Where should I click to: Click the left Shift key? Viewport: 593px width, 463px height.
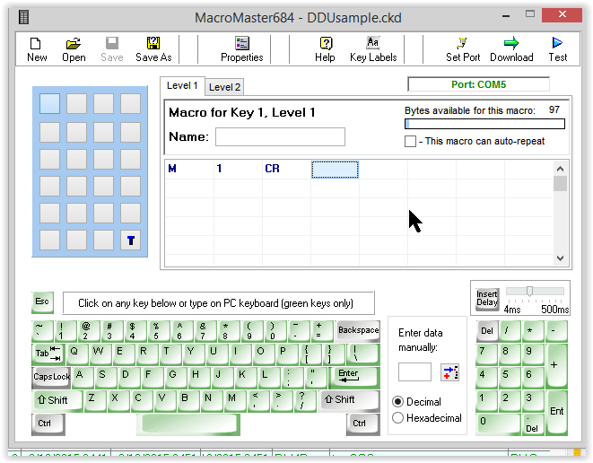[x=57, y=400]
